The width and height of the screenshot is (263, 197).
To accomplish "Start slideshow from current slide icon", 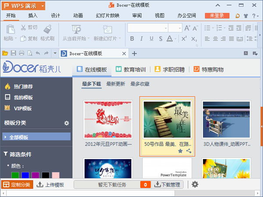I will pos(76,29).
